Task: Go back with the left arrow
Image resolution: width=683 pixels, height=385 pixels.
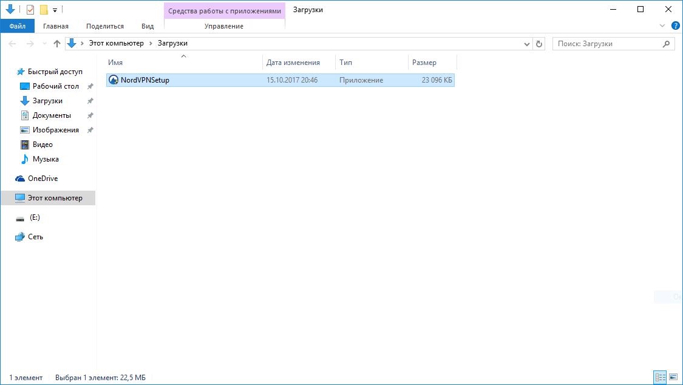Action: [x=13, y=44]
